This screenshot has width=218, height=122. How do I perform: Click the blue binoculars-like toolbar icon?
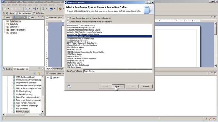(51, 9)
